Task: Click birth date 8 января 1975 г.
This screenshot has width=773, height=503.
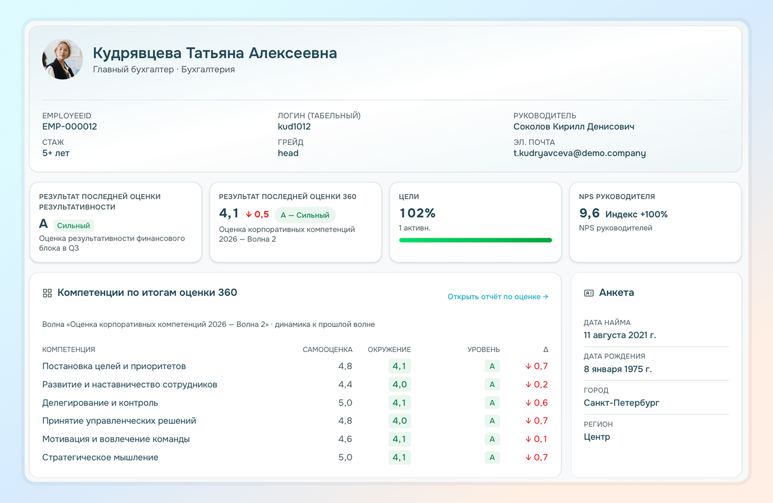Action: [618, 369]
